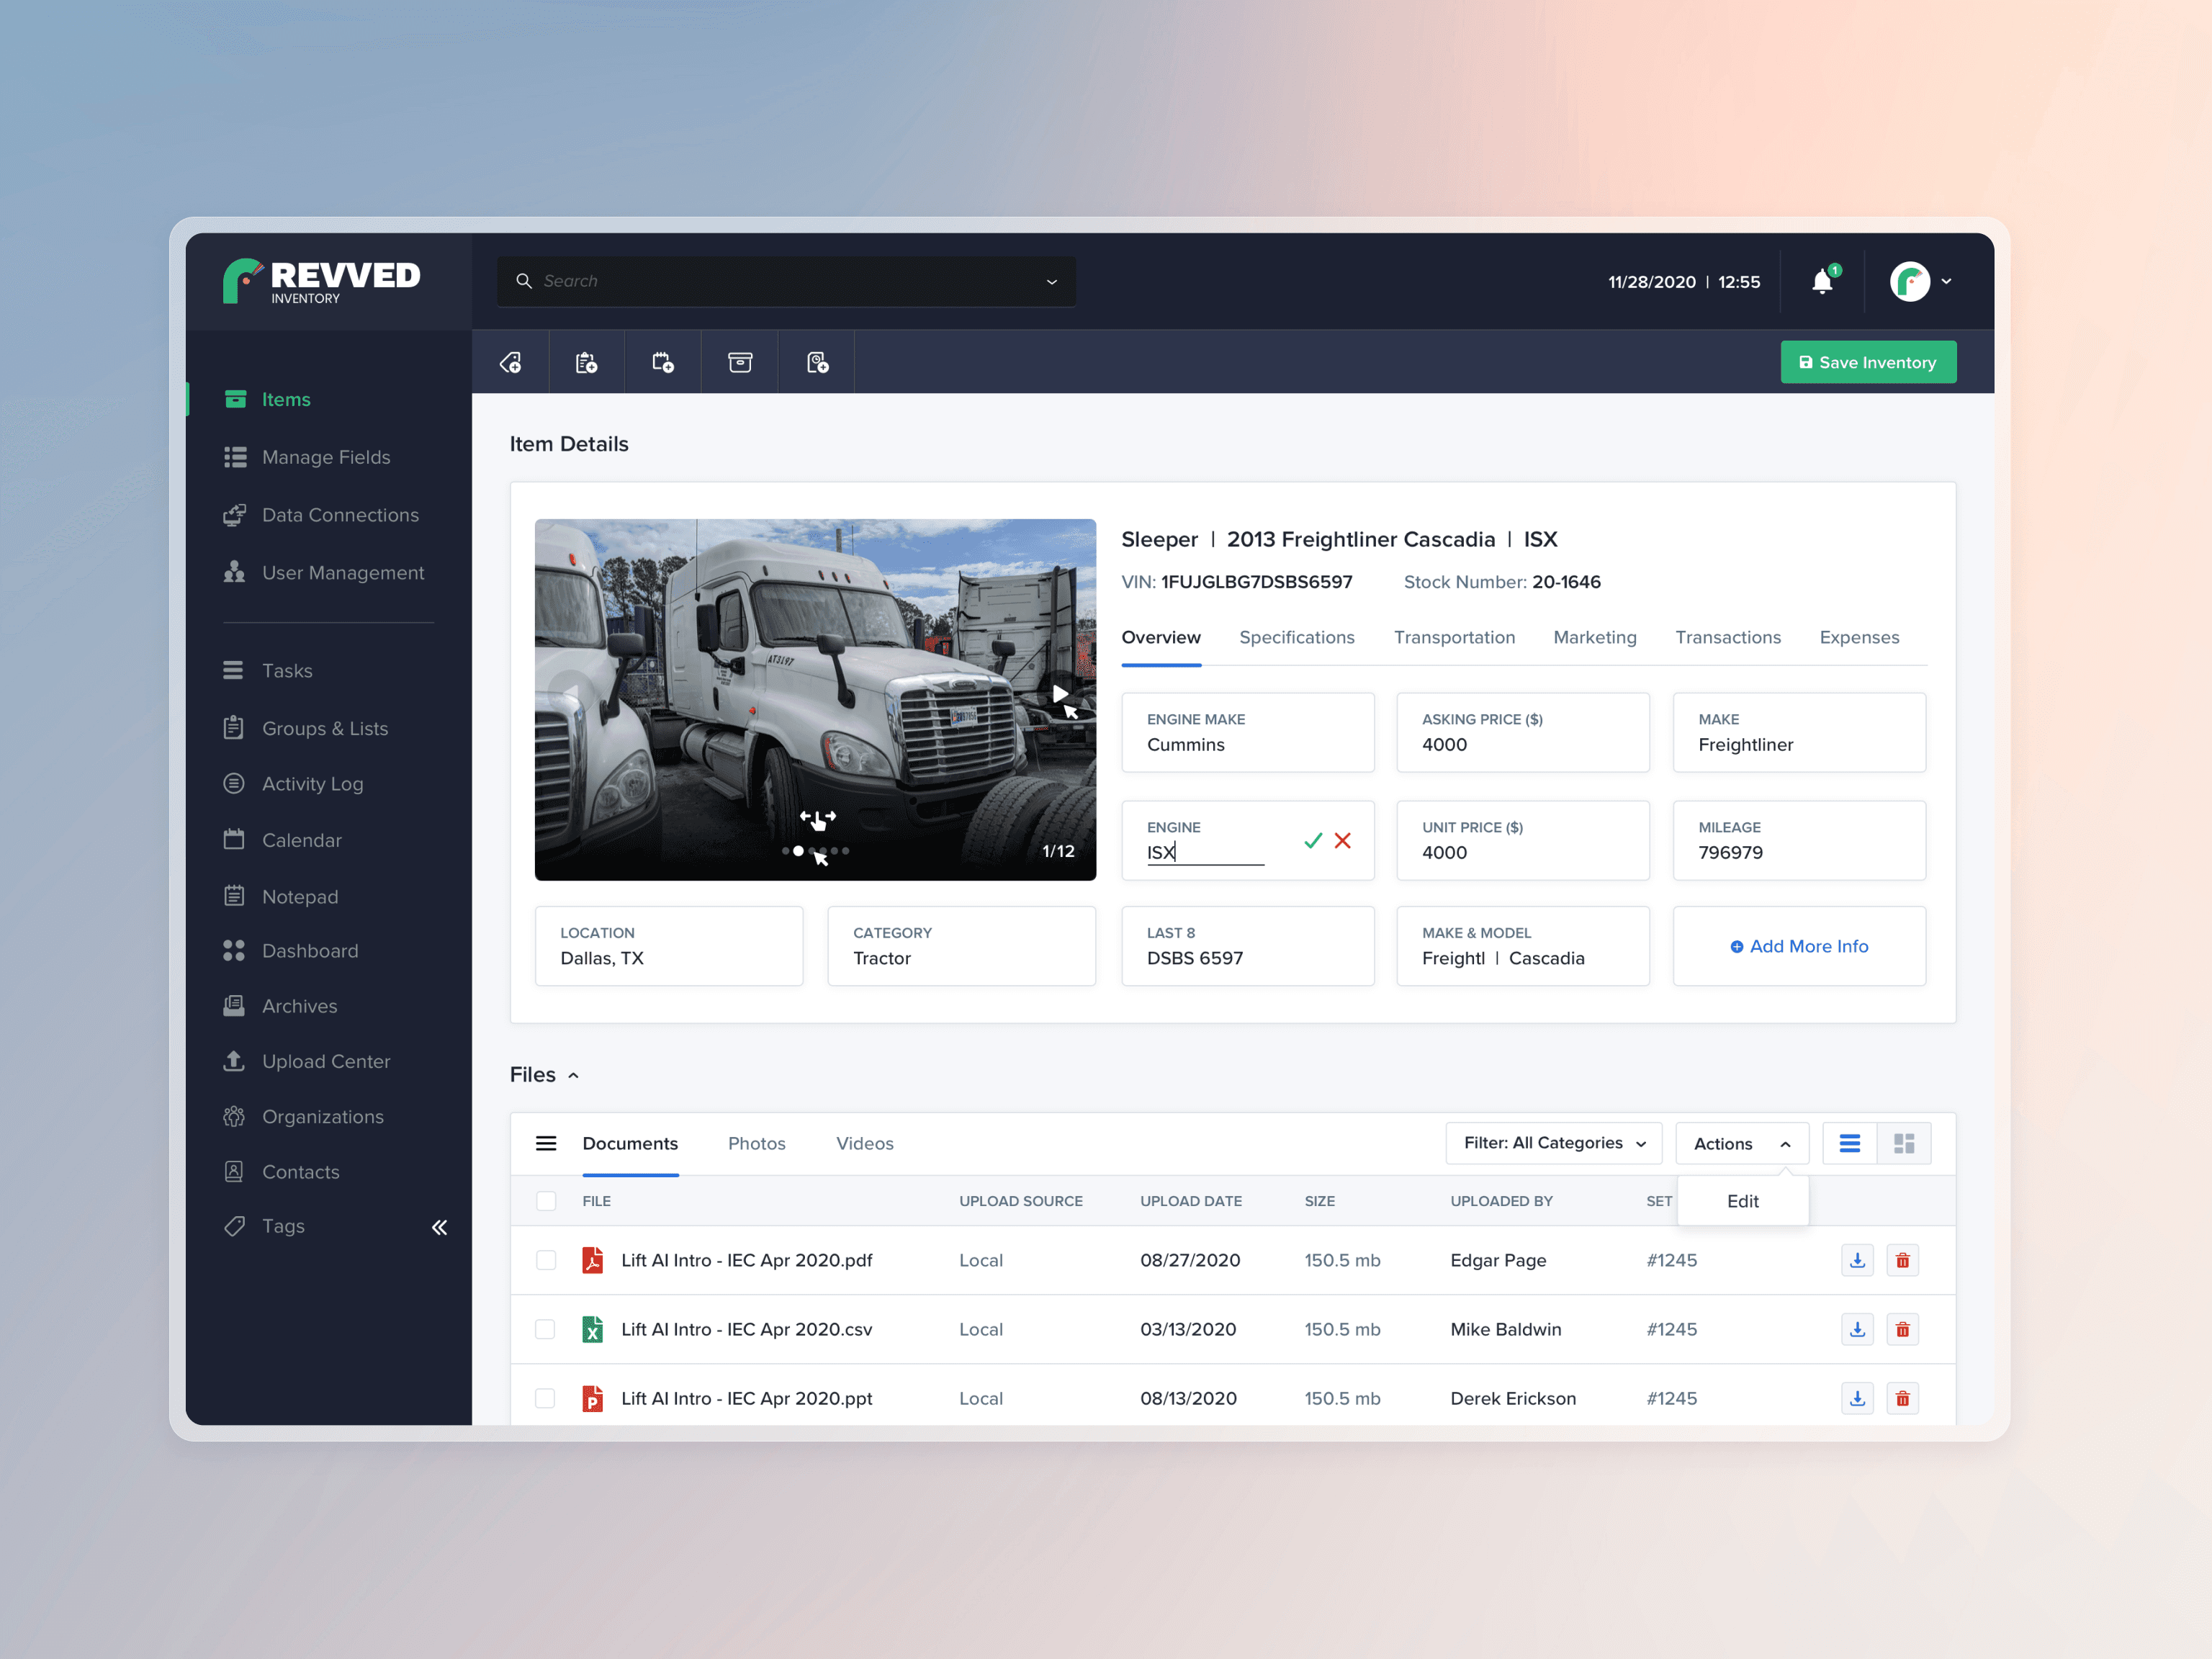Check the Lift AI Intro PPT row checkbox
2212x1659 pixels.
(x=546, y=1398)
